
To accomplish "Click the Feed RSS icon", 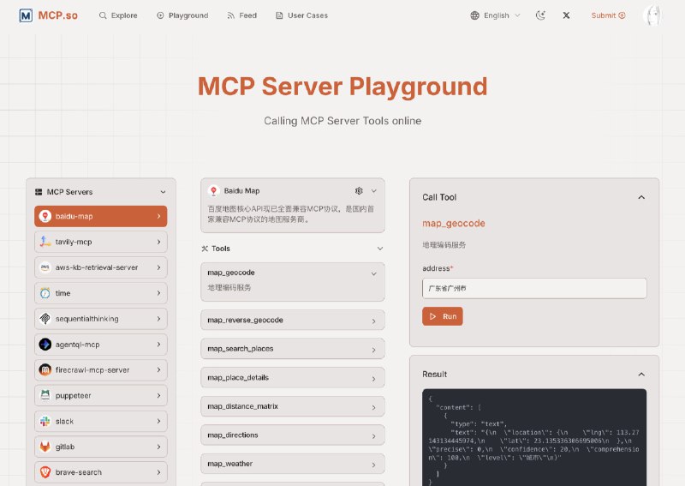I will coord(230,15).
